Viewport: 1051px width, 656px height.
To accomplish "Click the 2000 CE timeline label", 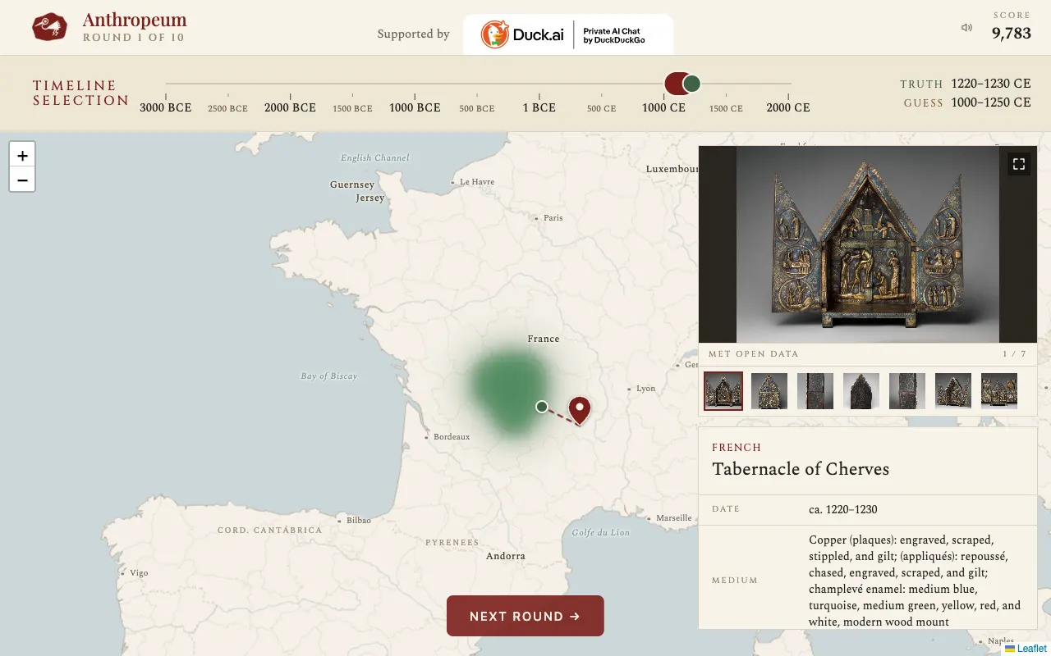I will [788, 107].
